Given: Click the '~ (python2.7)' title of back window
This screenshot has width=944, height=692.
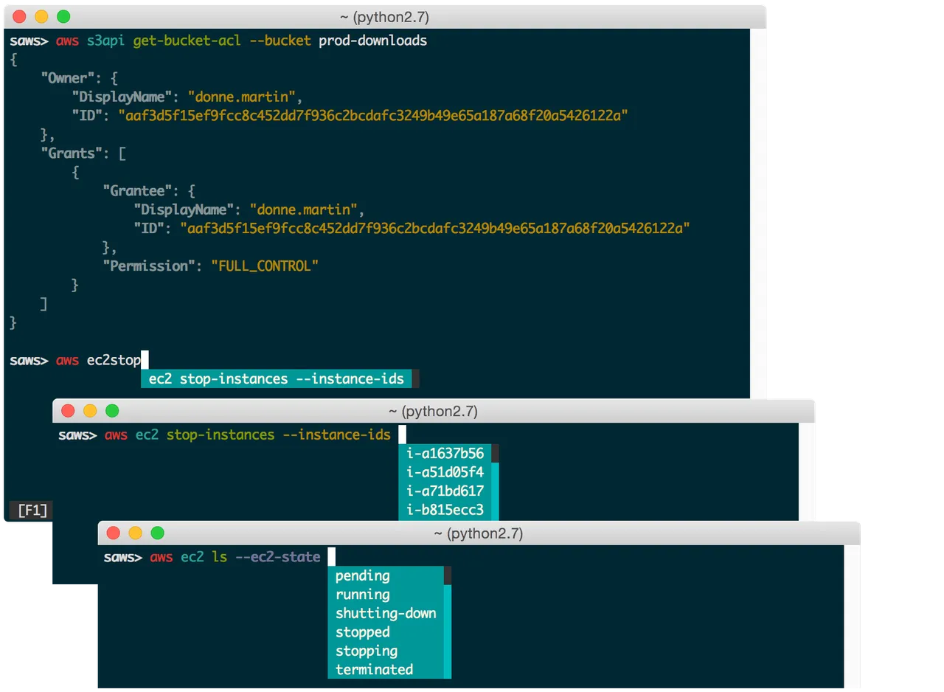Looking at the screenshot, I should pyautogui.click(x=384, y=16).
